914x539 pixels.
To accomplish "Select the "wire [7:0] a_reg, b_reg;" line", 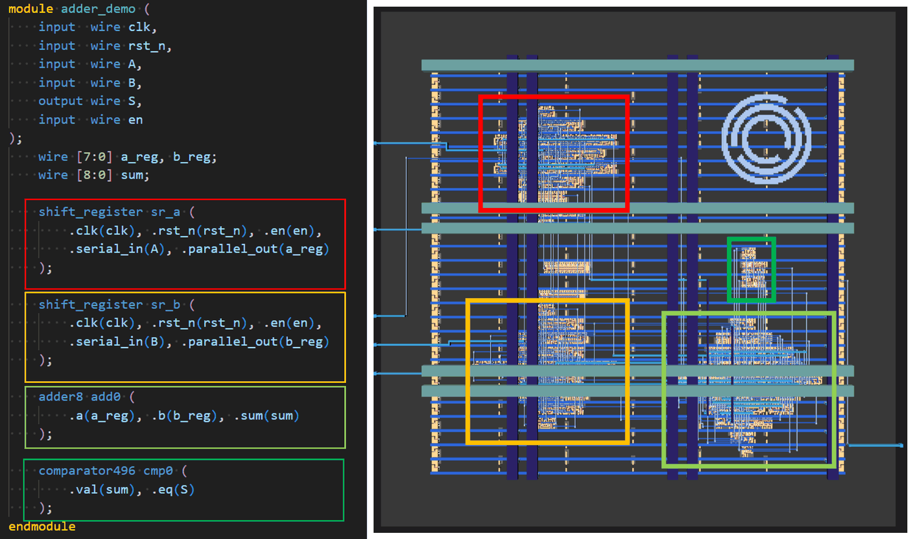I will tap(127, 157).
